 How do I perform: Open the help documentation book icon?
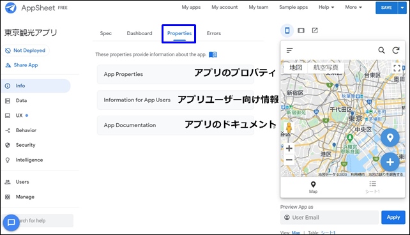click(213, 55)
